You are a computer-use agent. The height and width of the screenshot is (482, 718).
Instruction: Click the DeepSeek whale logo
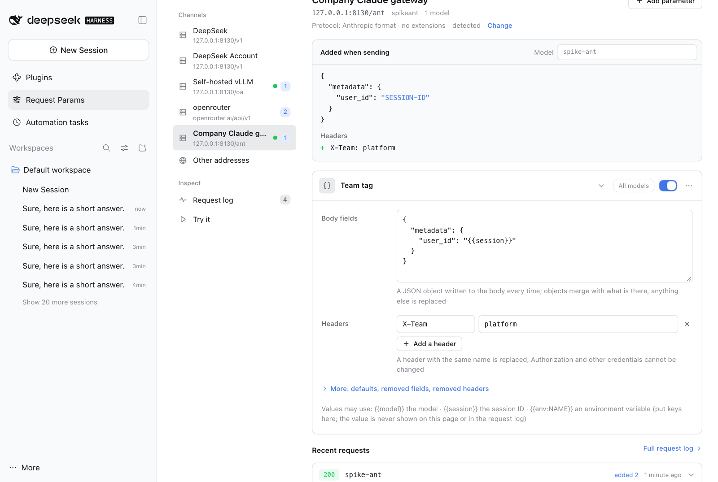[16, 20]
